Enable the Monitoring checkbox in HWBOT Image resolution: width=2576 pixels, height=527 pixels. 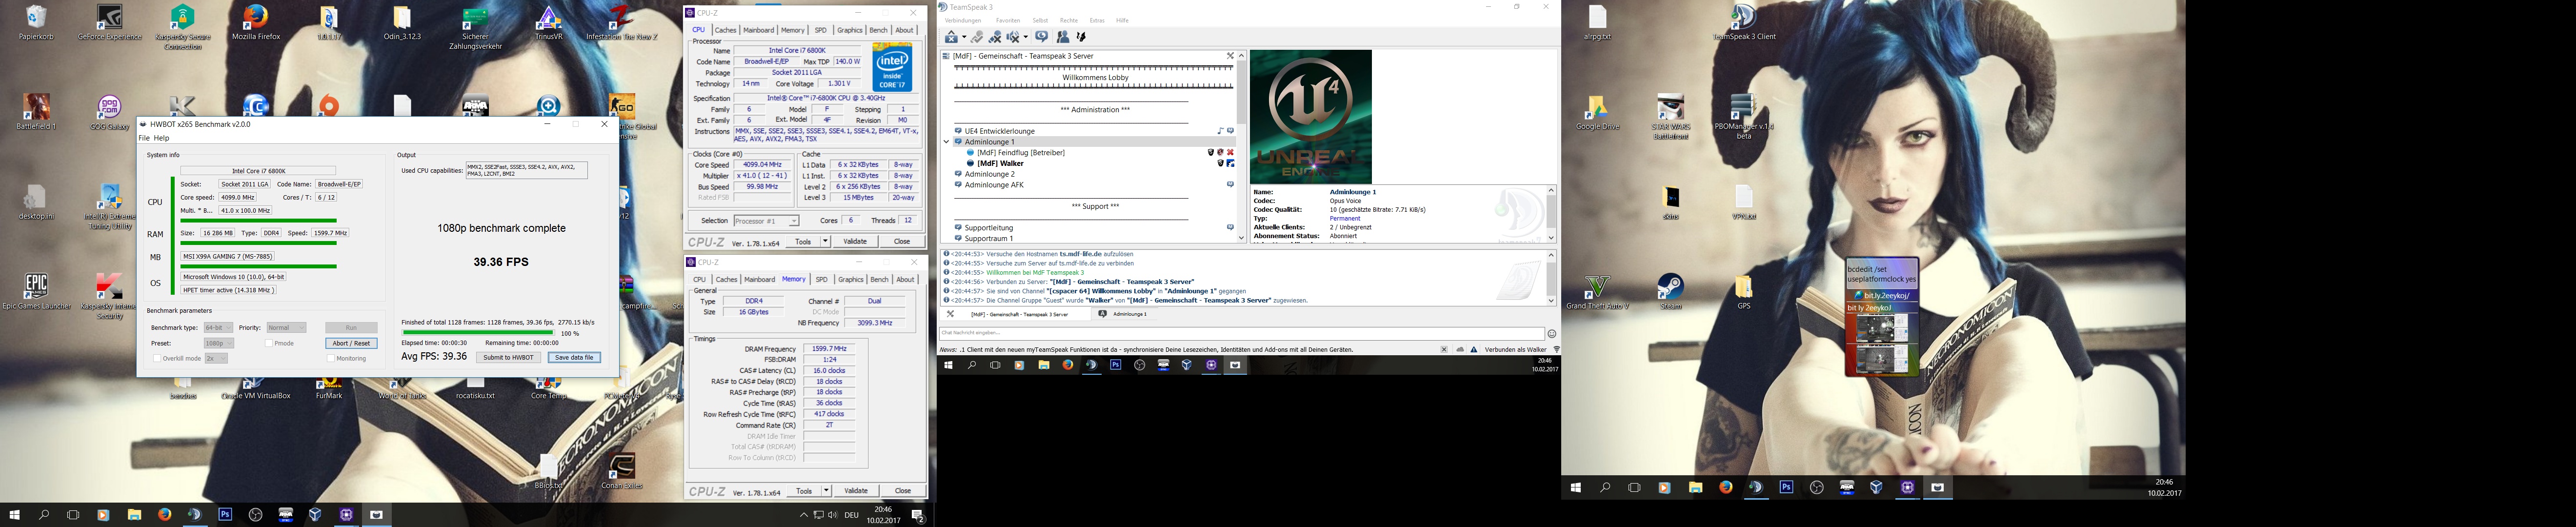(331, 358)
